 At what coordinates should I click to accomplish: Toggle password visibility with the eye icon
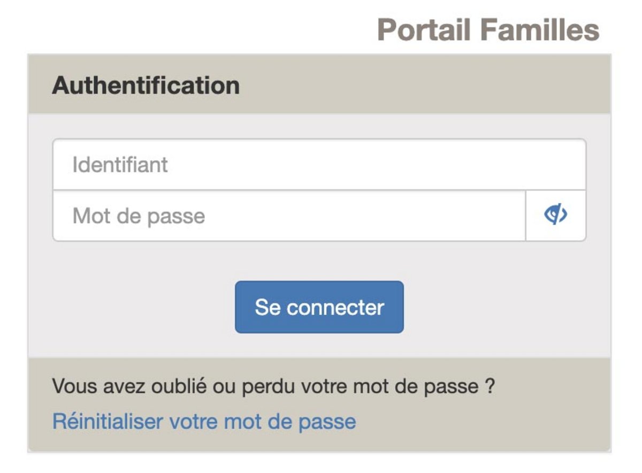point(556,215)
